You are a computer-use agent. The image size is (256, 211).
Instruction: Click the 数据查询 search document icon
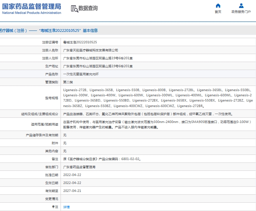74,9
